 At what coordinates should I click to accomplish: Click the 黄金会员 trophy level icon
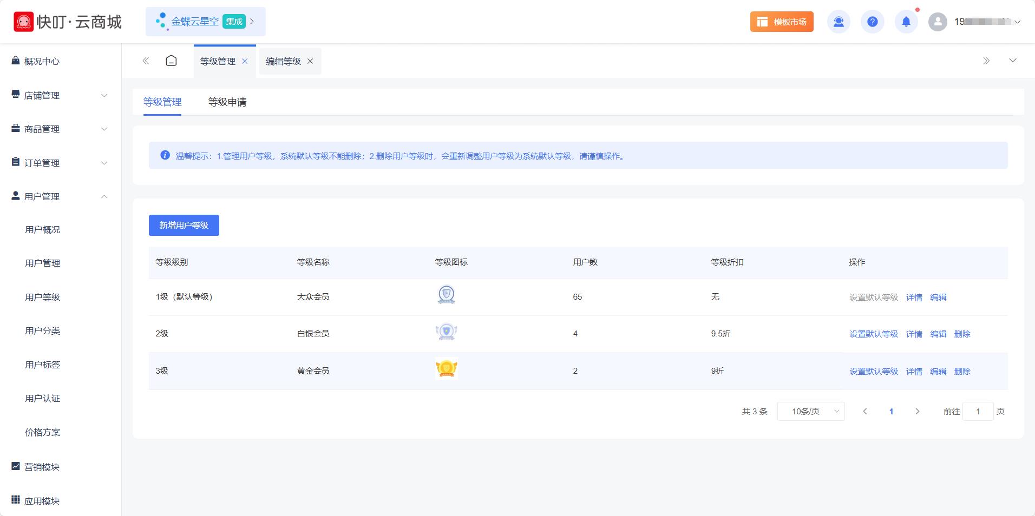[447, 369]
